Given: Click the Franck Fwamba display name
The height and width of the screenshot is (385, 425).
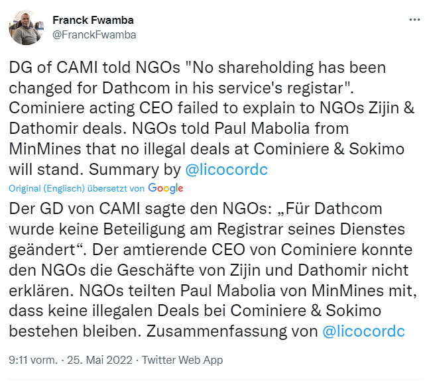Looking at the screenshot, I should point(93,20).
